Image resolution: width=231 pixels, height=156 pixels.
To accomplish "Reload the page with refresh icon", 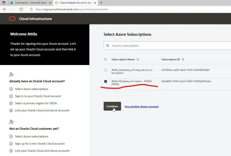I will [21, 9].
